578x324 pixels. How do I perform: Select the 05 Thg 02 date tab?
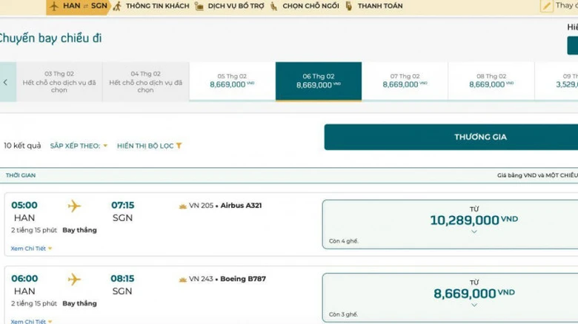click(x=232, y=81)
